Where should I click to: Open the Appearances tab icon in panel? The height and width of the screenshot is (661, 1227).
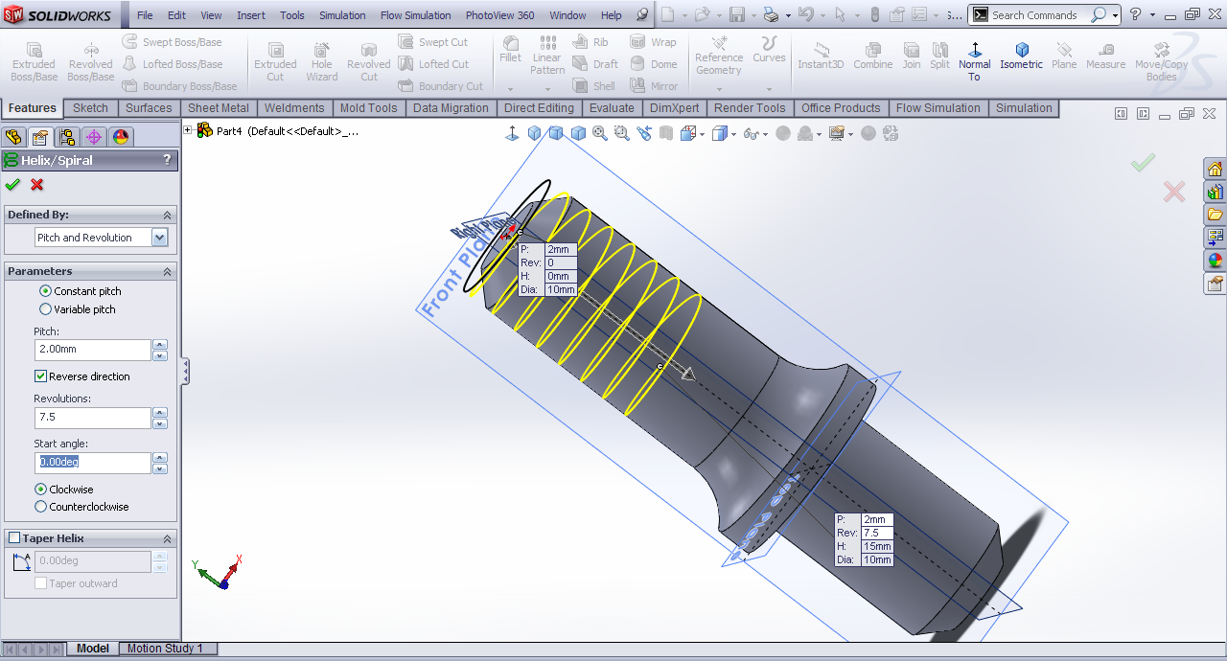click(121, 137)
